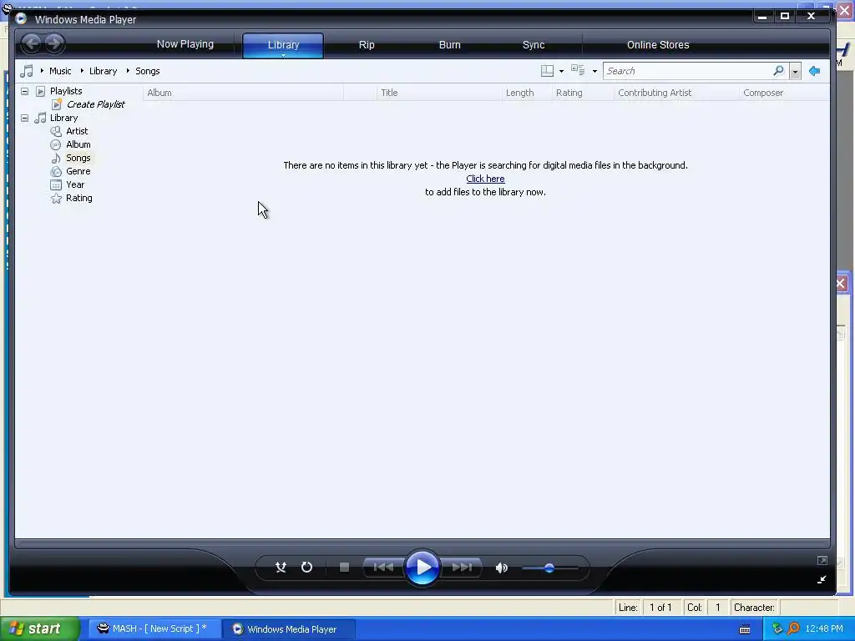The height and width of the screenshot is (641, 855).
Task: Toggle repeat mode
Action: (307, 568)
